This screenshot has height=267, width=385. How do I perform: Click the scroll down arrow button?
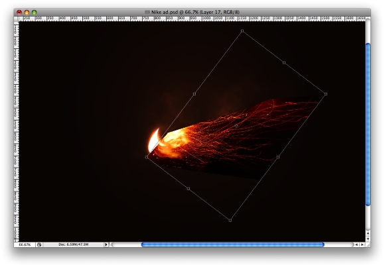pos(368,239)
